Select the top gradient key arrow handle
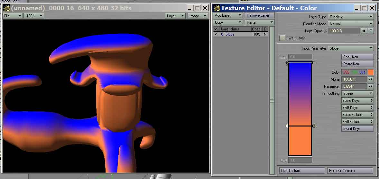Viewport: 379px width, 179px height. coord(287,62)
